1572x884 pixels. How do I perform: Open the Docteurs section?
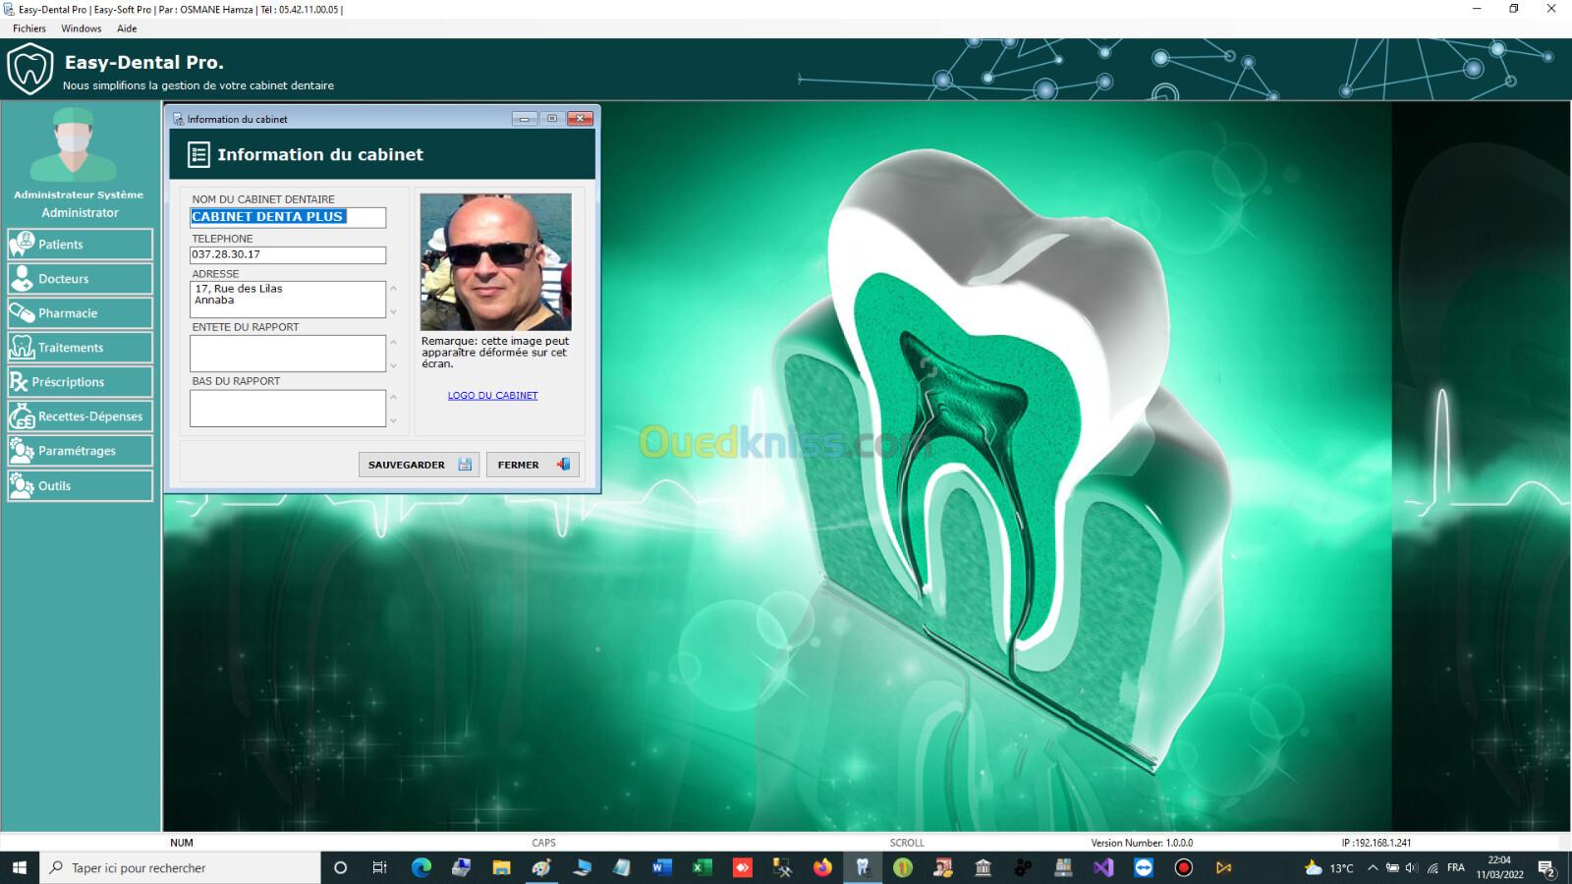click(x=81, y=279)
